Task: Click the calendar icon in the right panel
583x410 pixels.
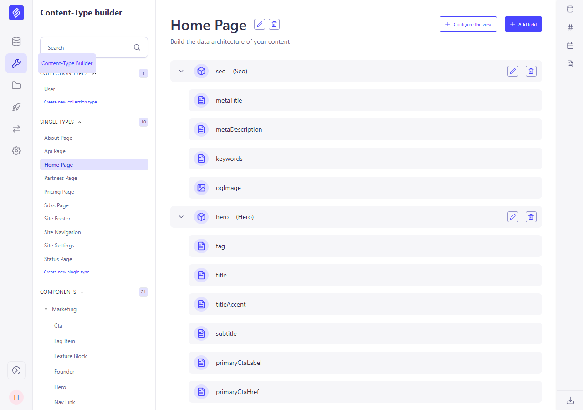Action: pos(570,46)
